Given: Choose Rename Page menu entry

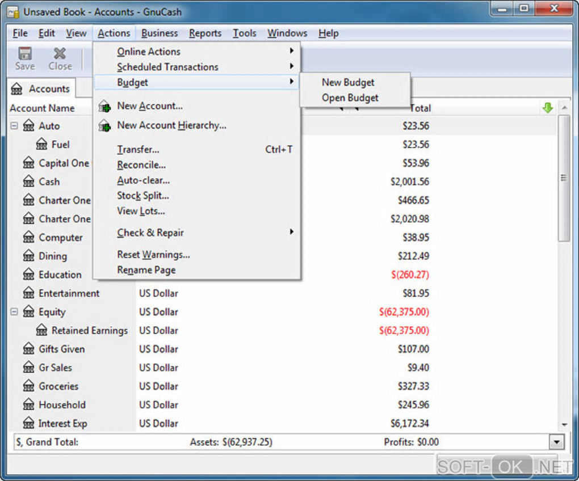Looking at the screenshot, I should [197, 270].
